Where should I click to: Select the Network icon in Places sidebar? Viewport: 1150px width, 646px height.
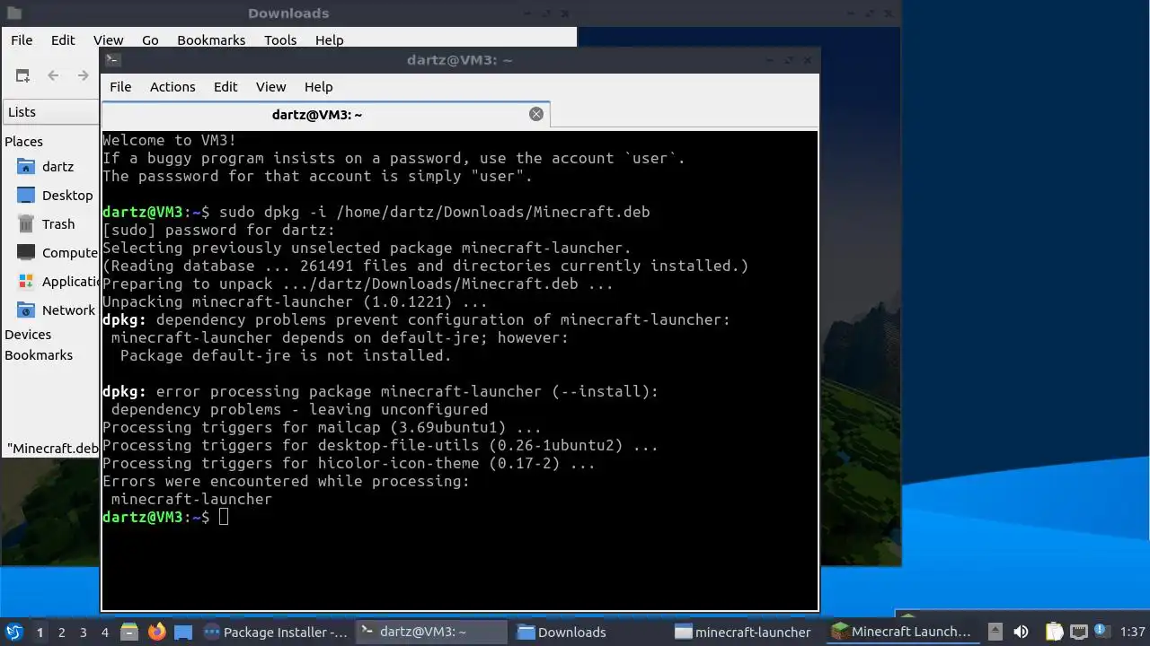tap(26, 310)
